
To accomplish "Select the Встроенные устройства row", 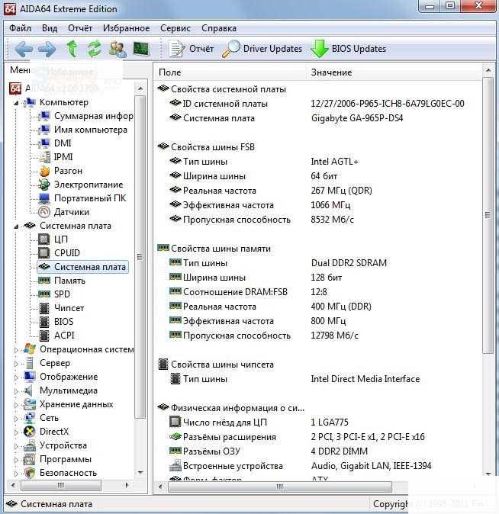I will [318, 466].
